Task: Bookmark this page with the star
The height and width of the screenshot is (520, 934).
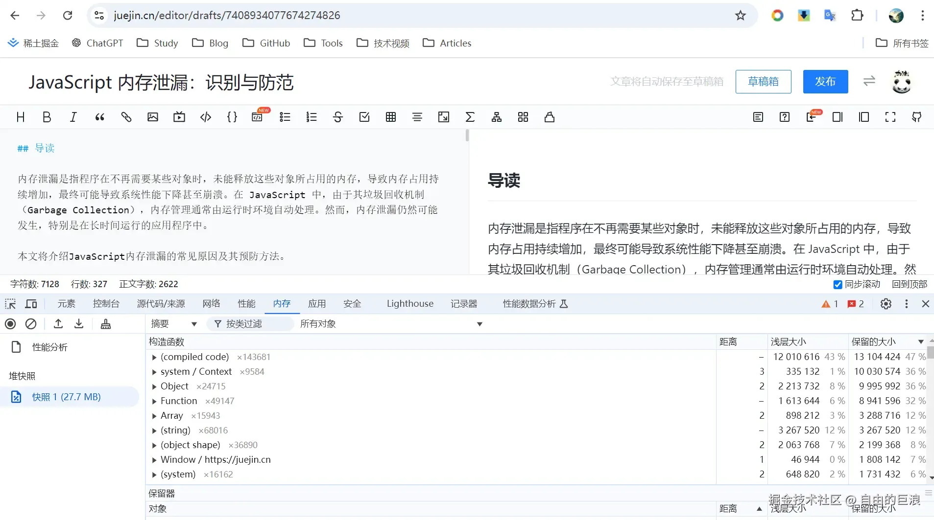Action: click(741, 15)
